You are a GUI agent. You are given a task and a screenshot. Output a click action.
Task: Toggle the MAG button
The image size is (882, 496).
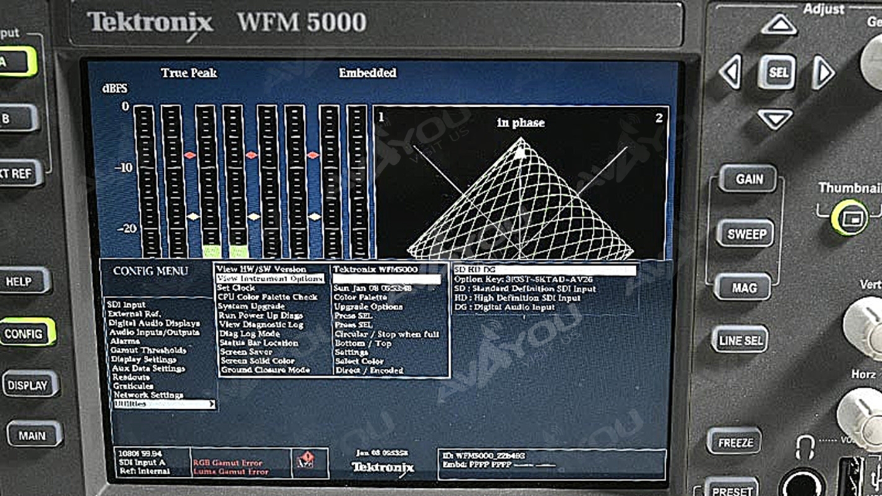743,288
